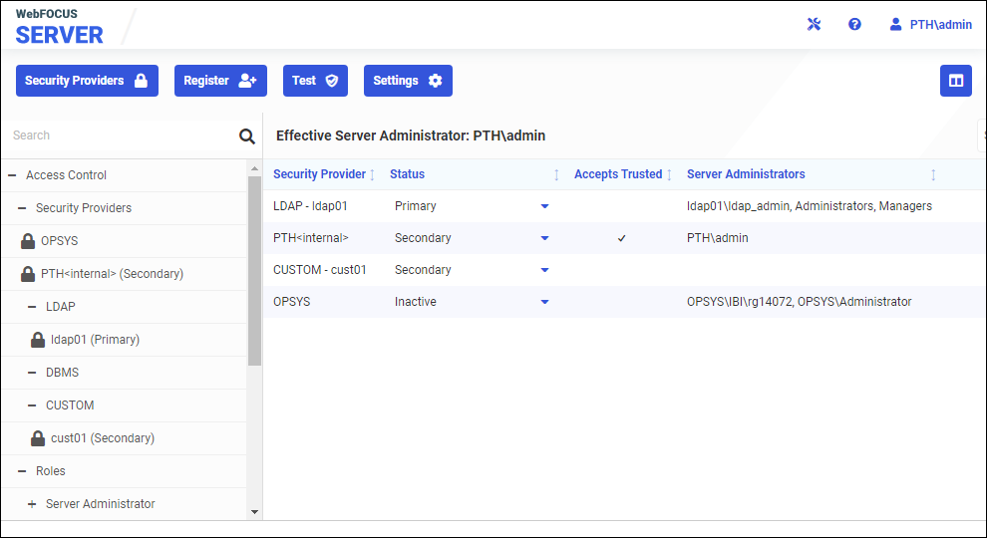Click Inactive status text in OPSYS row
Viewport: 987px width, 538px height.
click(x=416, y=302)
